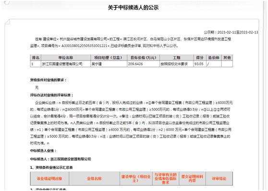Click the 该业绩证明对象 red header
268x191 pixels.
tap(49, 179)
